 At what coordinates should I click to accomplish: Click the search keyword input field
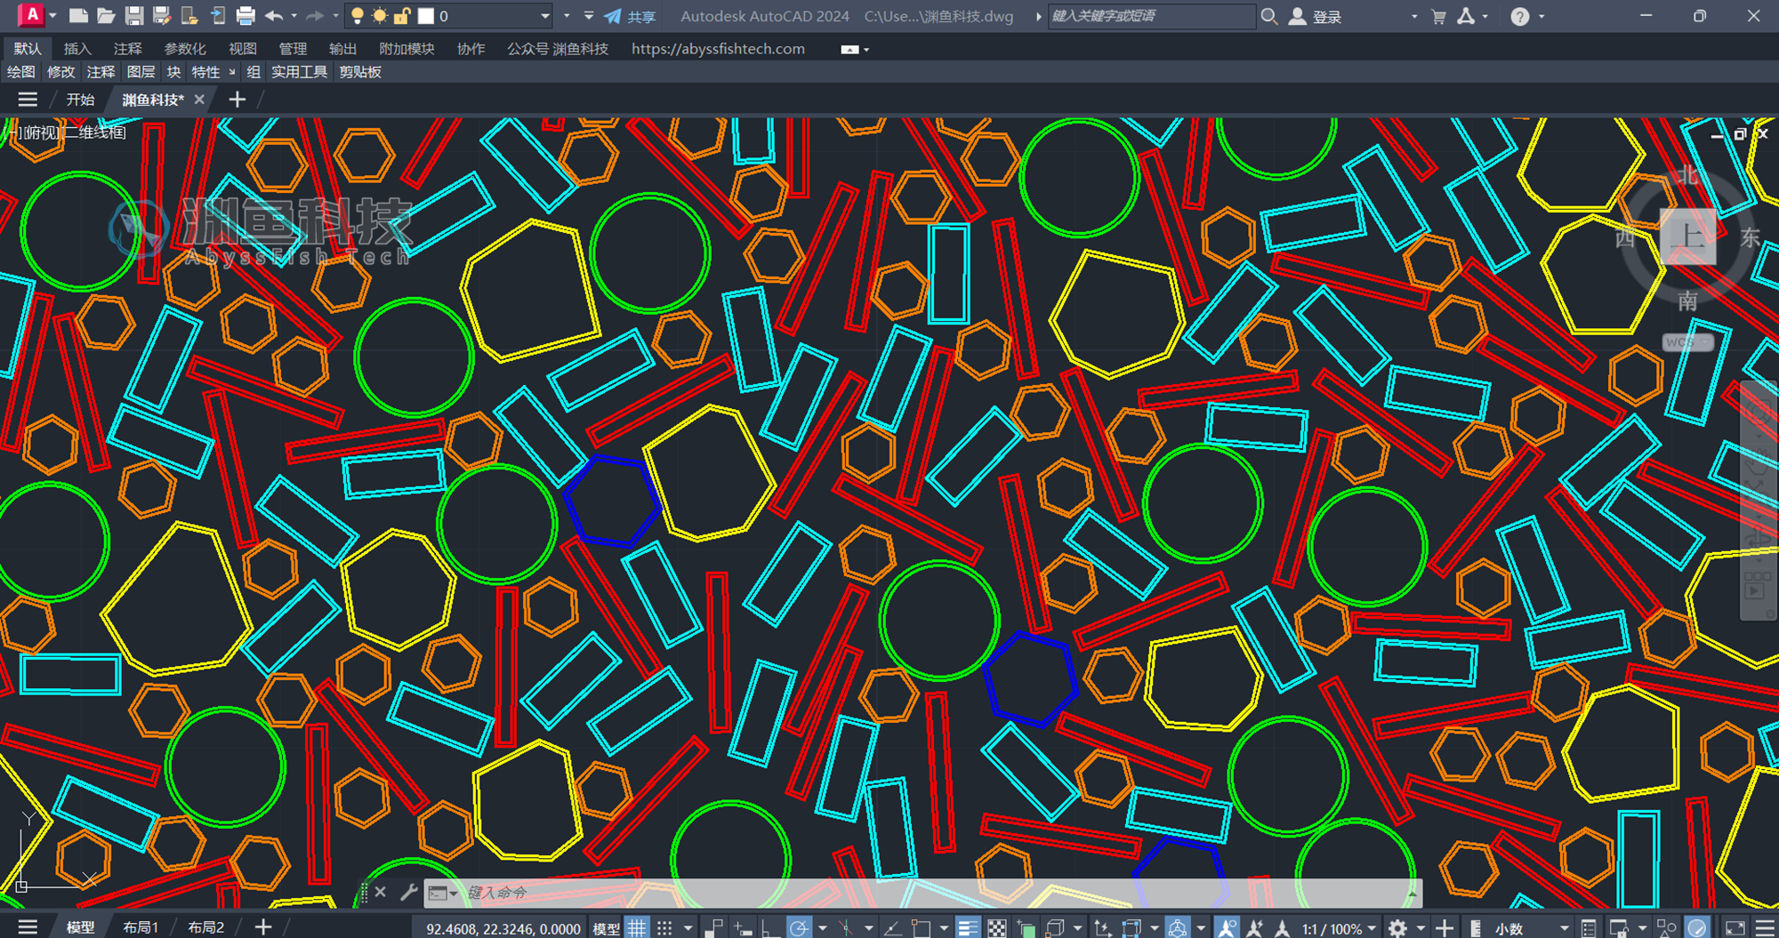click(1151, 16)
